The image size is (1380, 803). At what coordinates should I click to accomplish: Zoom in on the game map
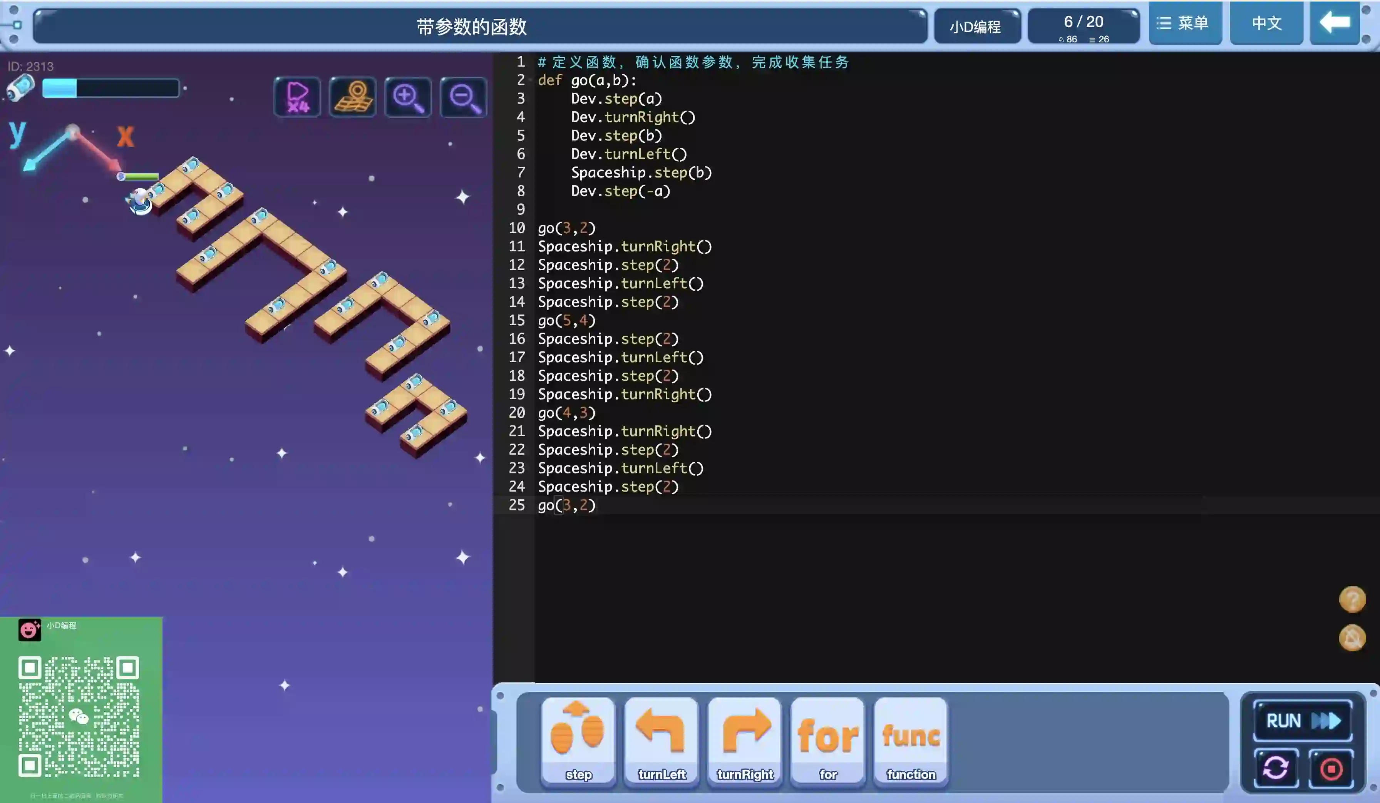[407, 97]
